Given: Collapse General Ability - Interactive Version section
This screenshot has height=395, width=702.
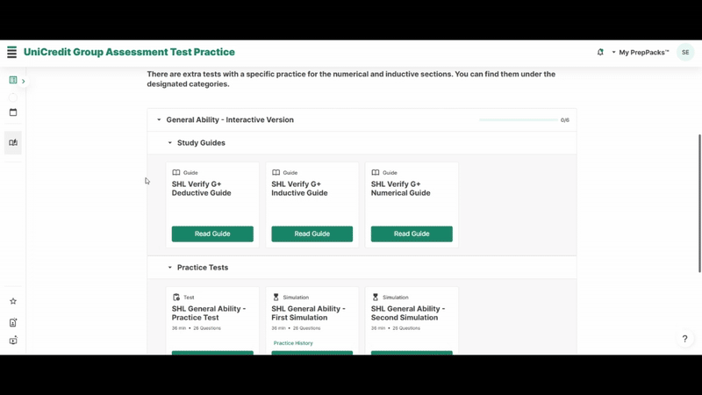Looking at the screenshot, I should pyautogui.click(x=159, y=120).
